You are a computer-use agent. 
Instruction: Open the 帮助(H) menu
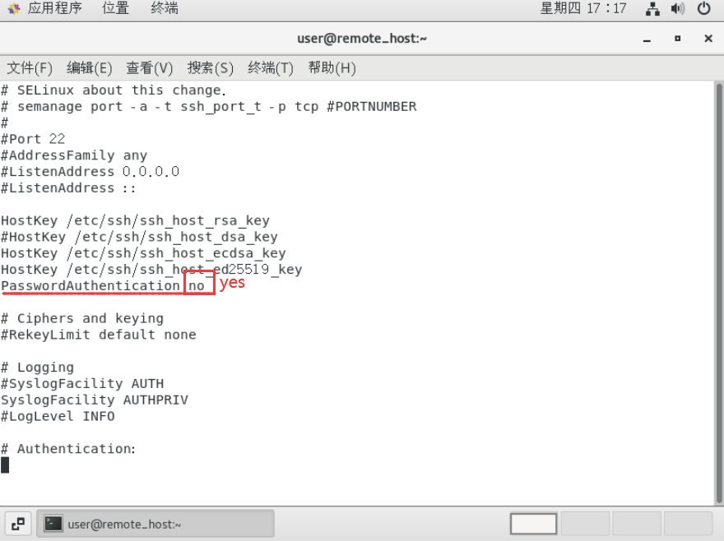332,68
